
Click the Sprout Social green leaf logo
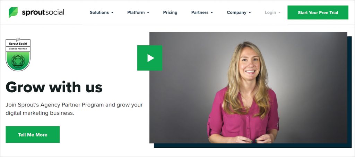tap(13, 12)
